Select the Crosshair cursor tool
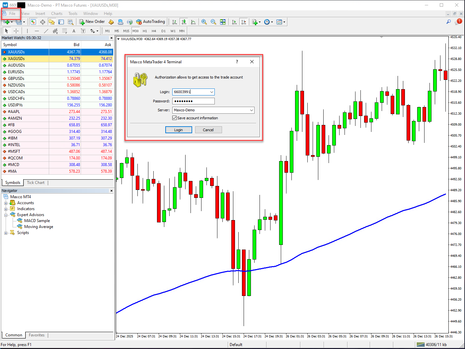 (x=16, y=31)
